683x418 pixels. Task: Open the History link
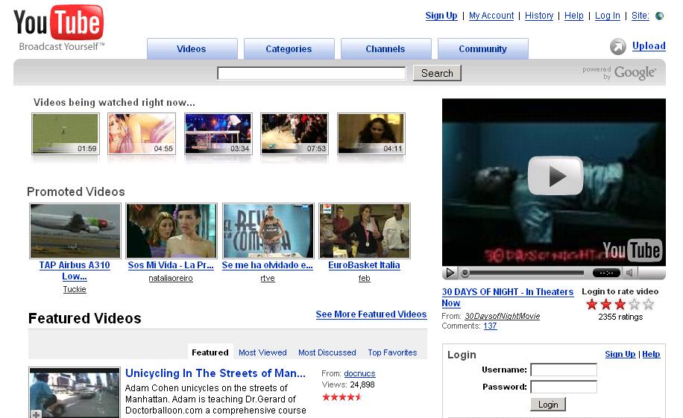pyautogui.click(x=539, y=16)
